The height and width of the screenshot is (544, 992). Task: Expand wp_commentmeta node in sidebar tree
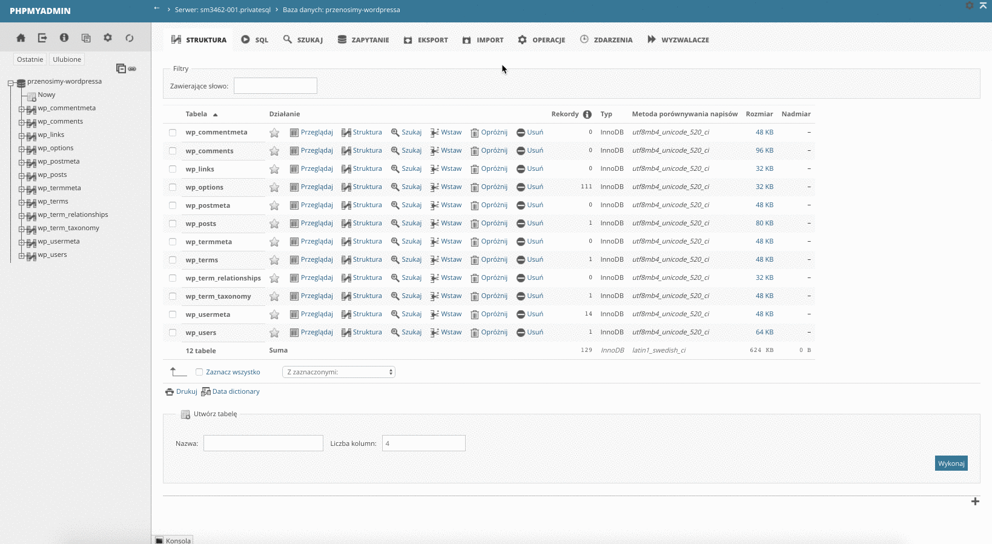coord(21,110)
